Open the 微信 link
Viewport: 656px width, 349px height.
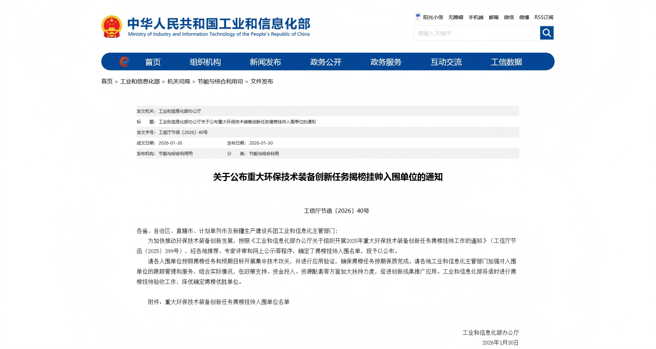[x=509, y=17]
